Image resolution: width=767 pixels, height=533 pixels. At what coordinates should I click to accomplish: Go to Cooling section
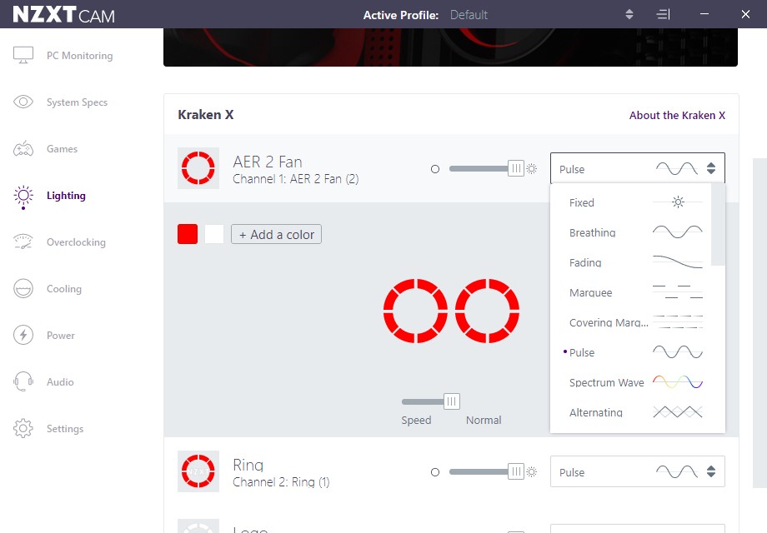[64, 289]
